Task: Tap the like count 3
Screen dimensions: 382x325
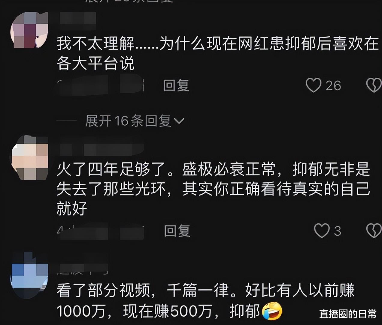Action: click(x=338, y=231)
